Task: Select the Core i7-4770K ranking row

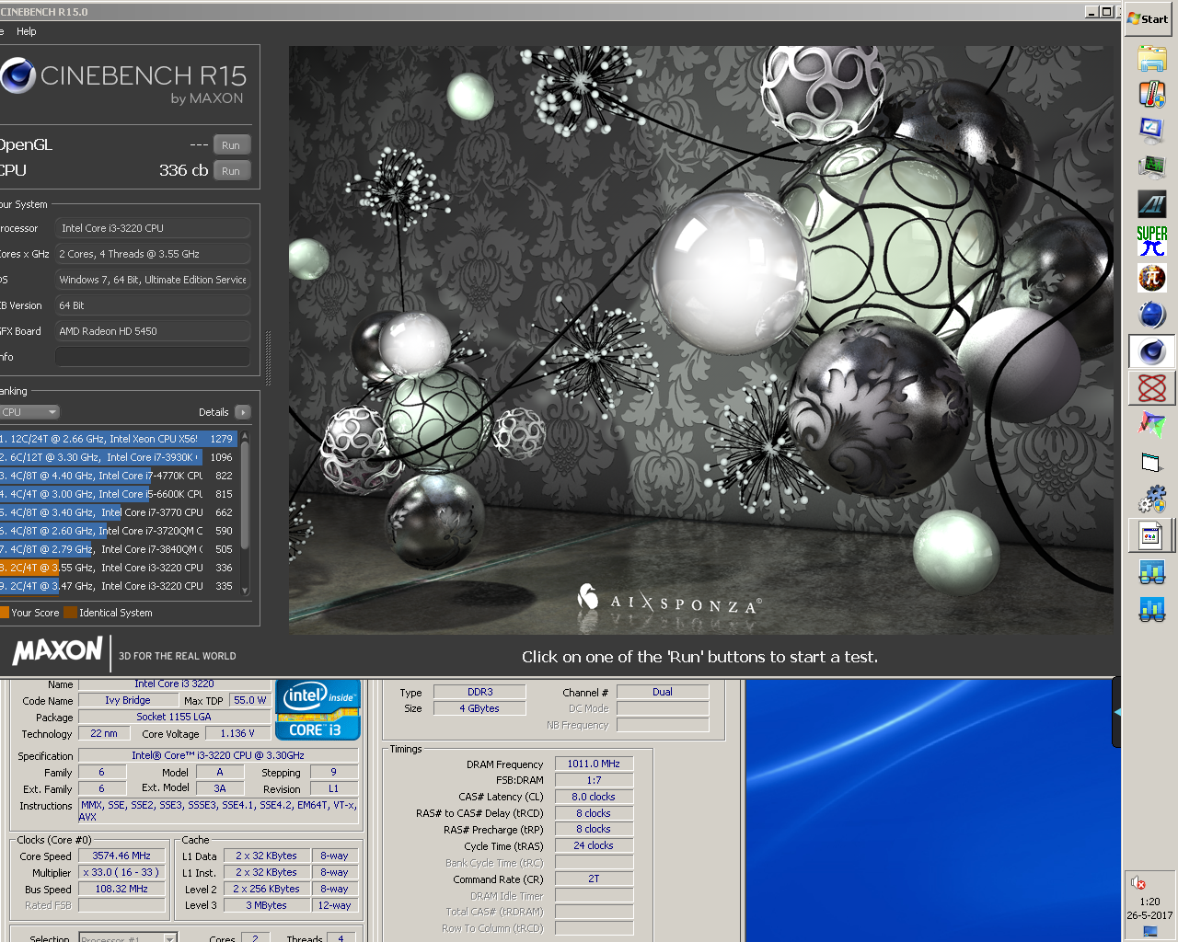Action: [119, 476]
